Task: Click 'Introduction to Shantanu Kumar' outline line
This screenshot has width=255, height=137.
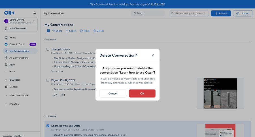Action: pyautogui.click(x=75, y=62)
